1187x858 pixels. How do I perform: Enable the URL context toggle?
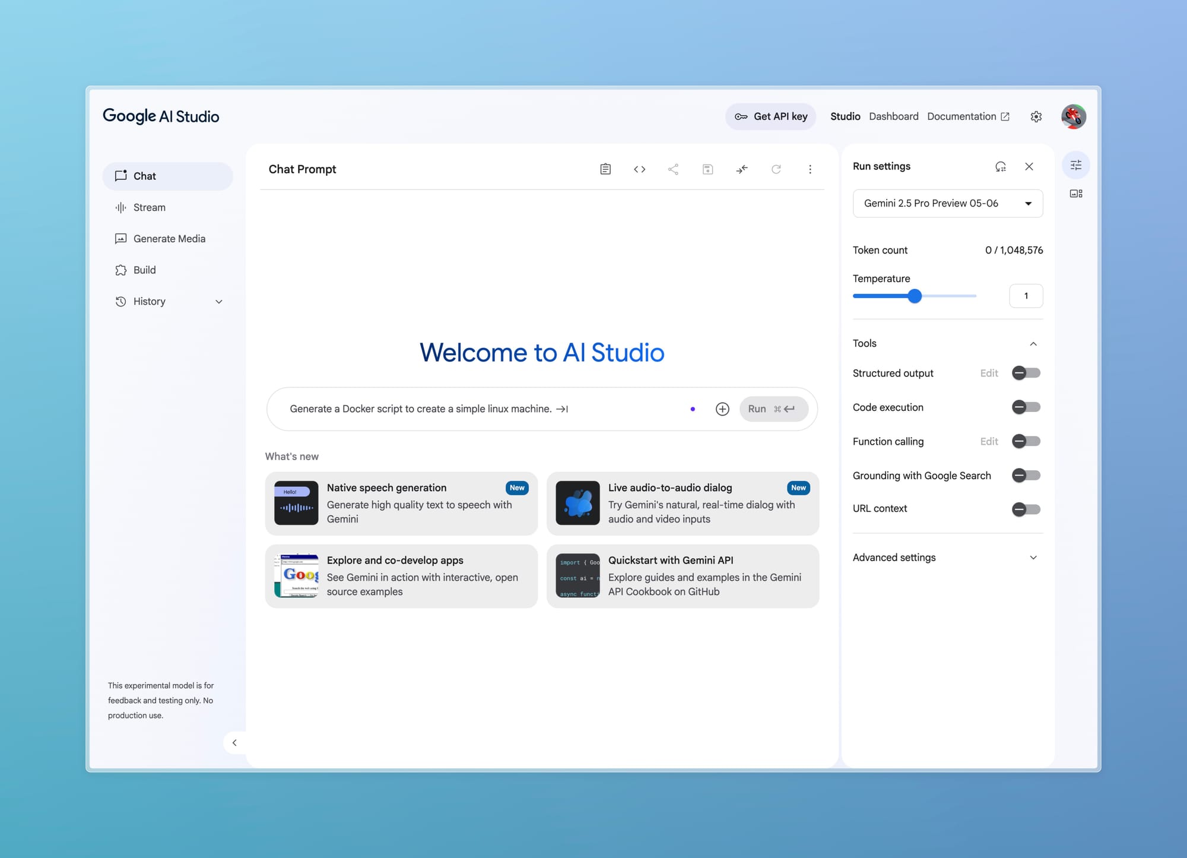click(x=1026, y=509)
